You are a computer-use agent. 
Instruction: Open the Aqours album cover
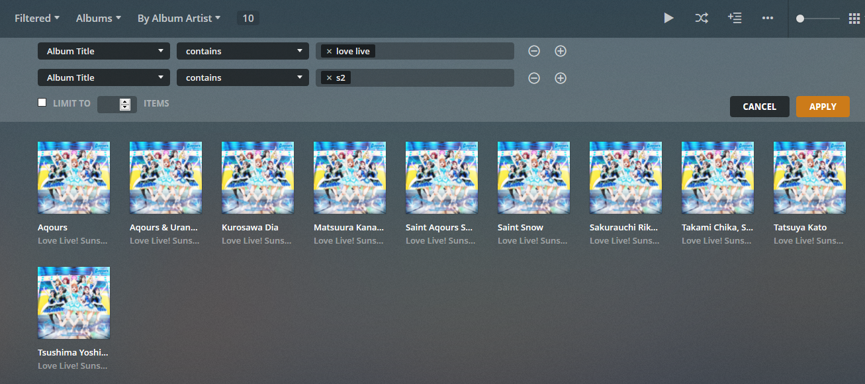tap(74, 177)
